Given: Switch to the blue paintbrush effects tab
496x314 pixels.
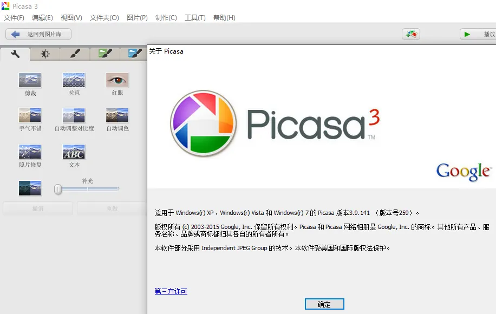Looking at the screenshot, I should pos(134,54).
